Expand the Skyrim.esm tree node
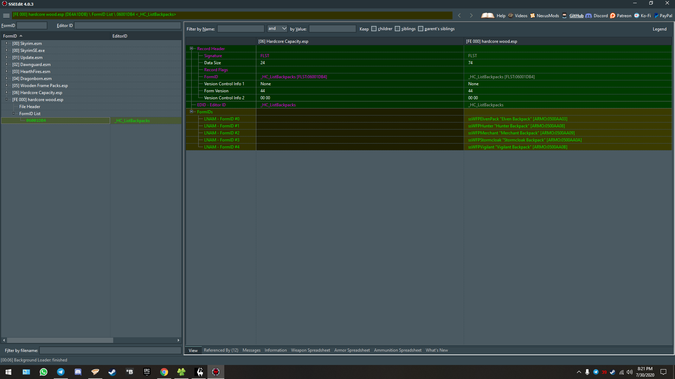Viewport: 675px width, 379px height. tap(6, 44)
